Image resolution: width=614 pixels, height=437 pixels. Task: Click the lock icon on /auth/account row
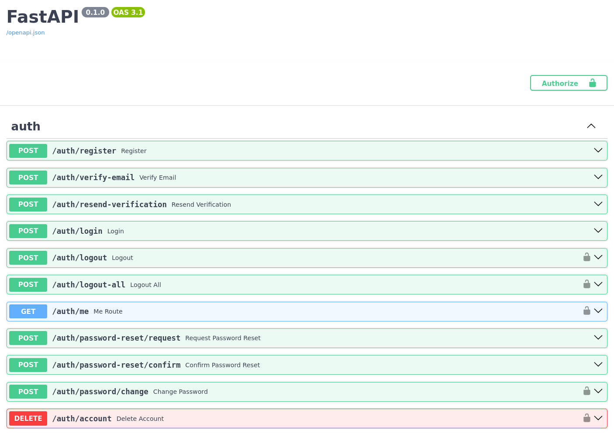point(587,418)
